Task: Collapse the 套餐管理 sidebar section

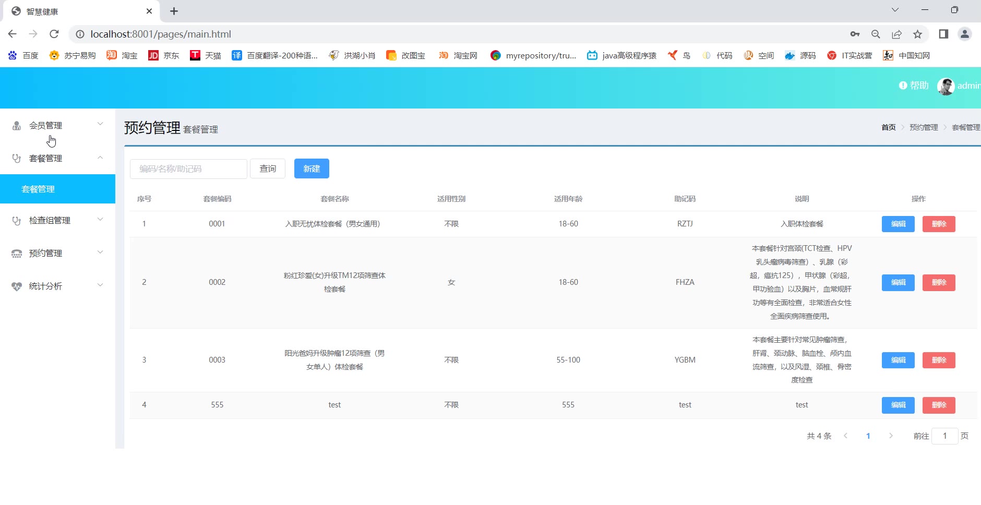Action: click(x=57, y=158)
